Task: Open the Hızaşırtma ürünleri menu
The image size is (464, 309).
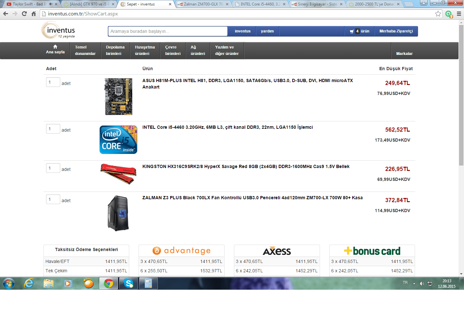Action: coord(145,51)
